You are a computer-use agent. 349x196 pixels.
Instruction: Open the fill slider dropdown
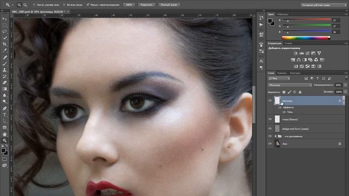345,92
